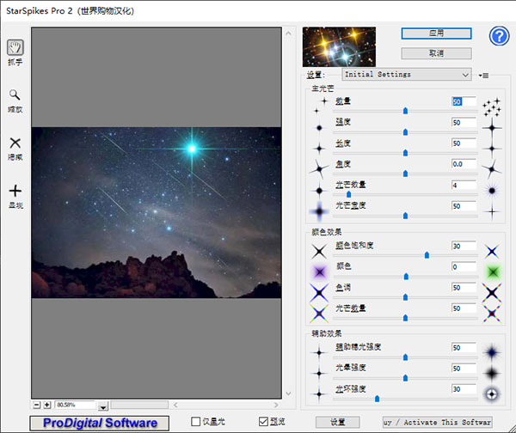
Task: Click the 应用 apply button
Action: [436, 34]
